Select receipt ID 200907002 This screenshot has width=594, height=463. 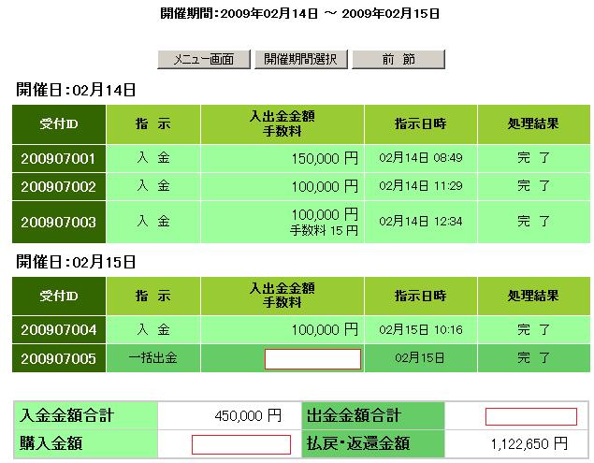click(x=59, y=186)
